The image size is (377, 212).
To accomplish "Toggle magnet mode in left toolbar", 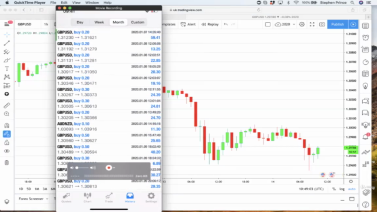I will (x=6, y=125).
